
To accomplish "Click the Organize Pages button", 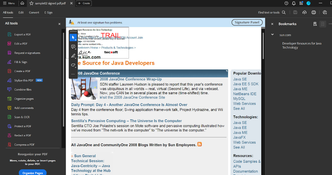I will coord(33,173).
